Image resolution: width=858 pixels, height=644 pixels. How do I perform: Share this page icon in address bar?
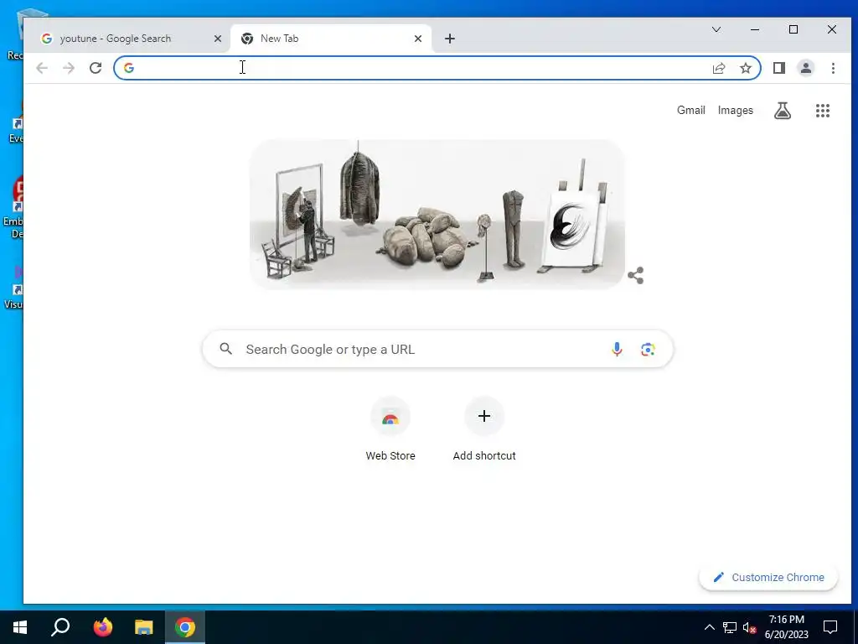click(x=719, y=68)
